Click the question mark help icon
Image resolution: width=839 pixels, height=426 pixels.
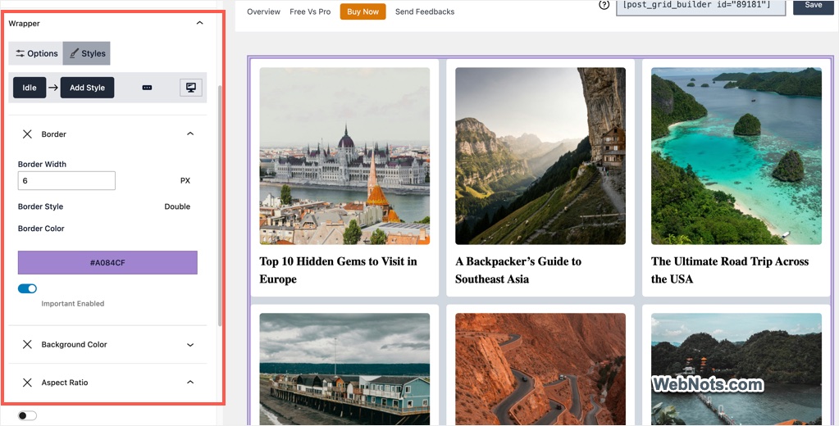click(x=604, y=6)
